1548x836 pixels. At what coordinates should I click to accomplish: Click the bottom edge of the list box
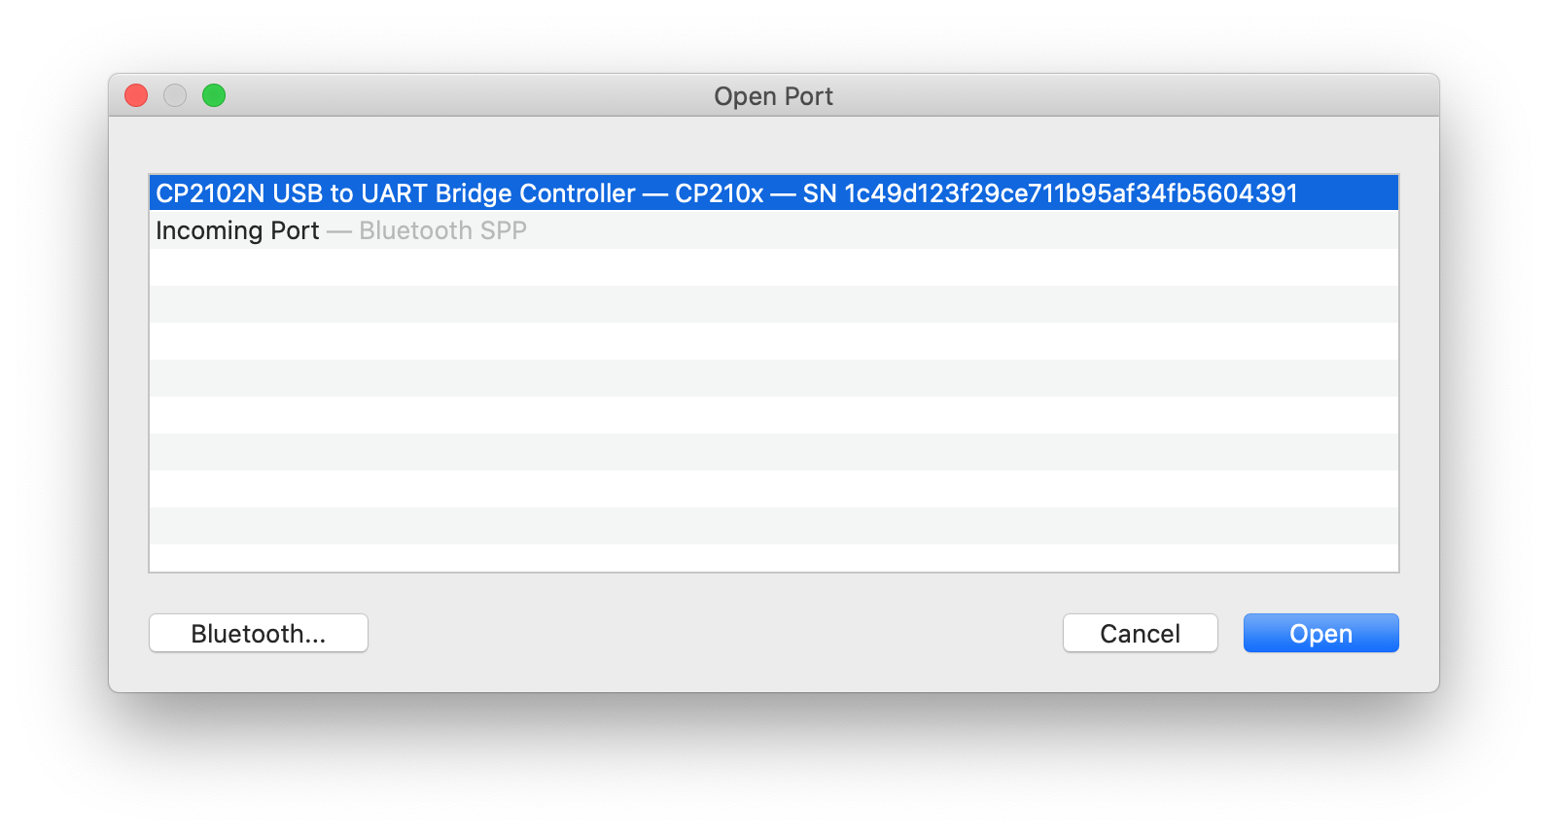[x=773, y=569]
